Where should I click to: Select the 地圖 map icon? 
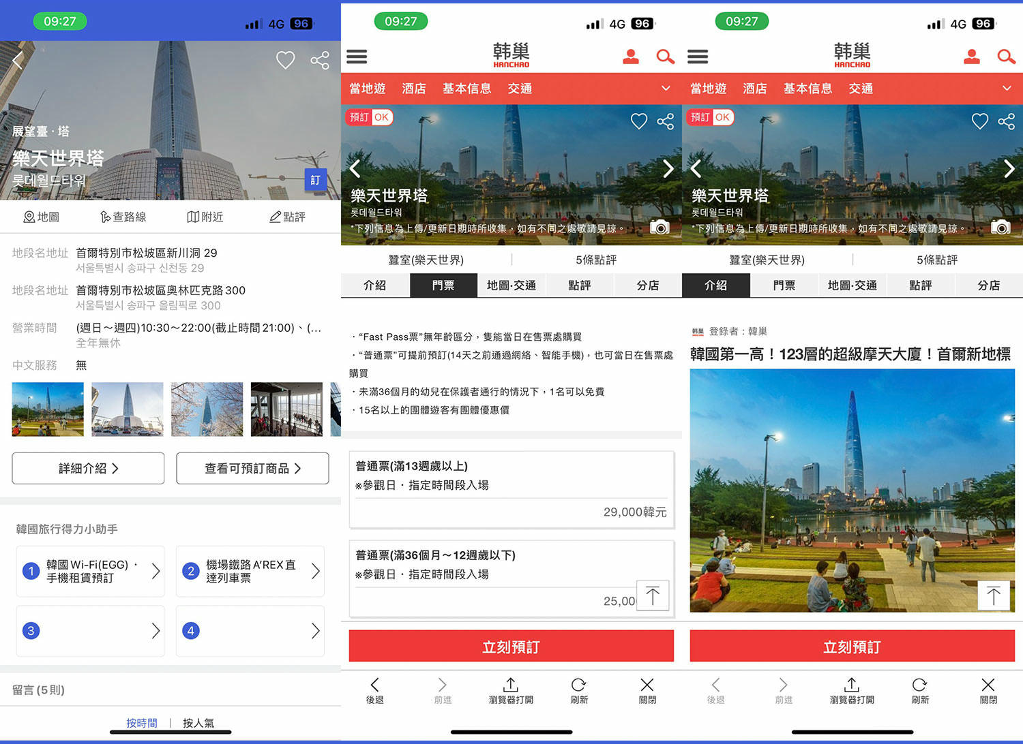coord(41,217)
